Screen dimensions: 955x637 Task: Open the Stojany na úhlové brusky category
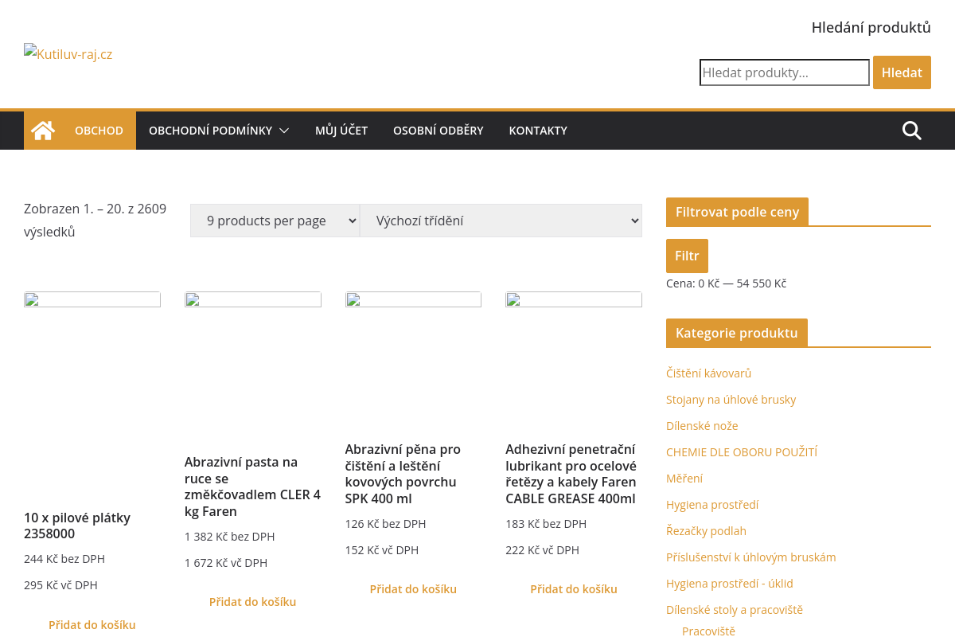(731, 400)
